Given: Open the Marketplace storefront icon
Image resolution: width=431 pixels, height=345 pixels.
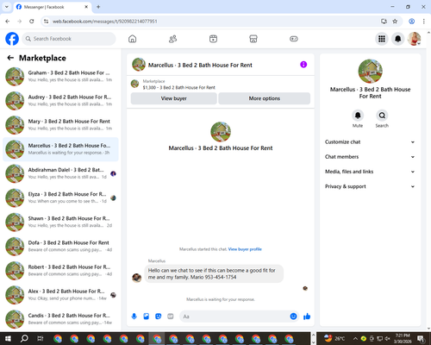Looking at the screenshot, I should 253,39.
